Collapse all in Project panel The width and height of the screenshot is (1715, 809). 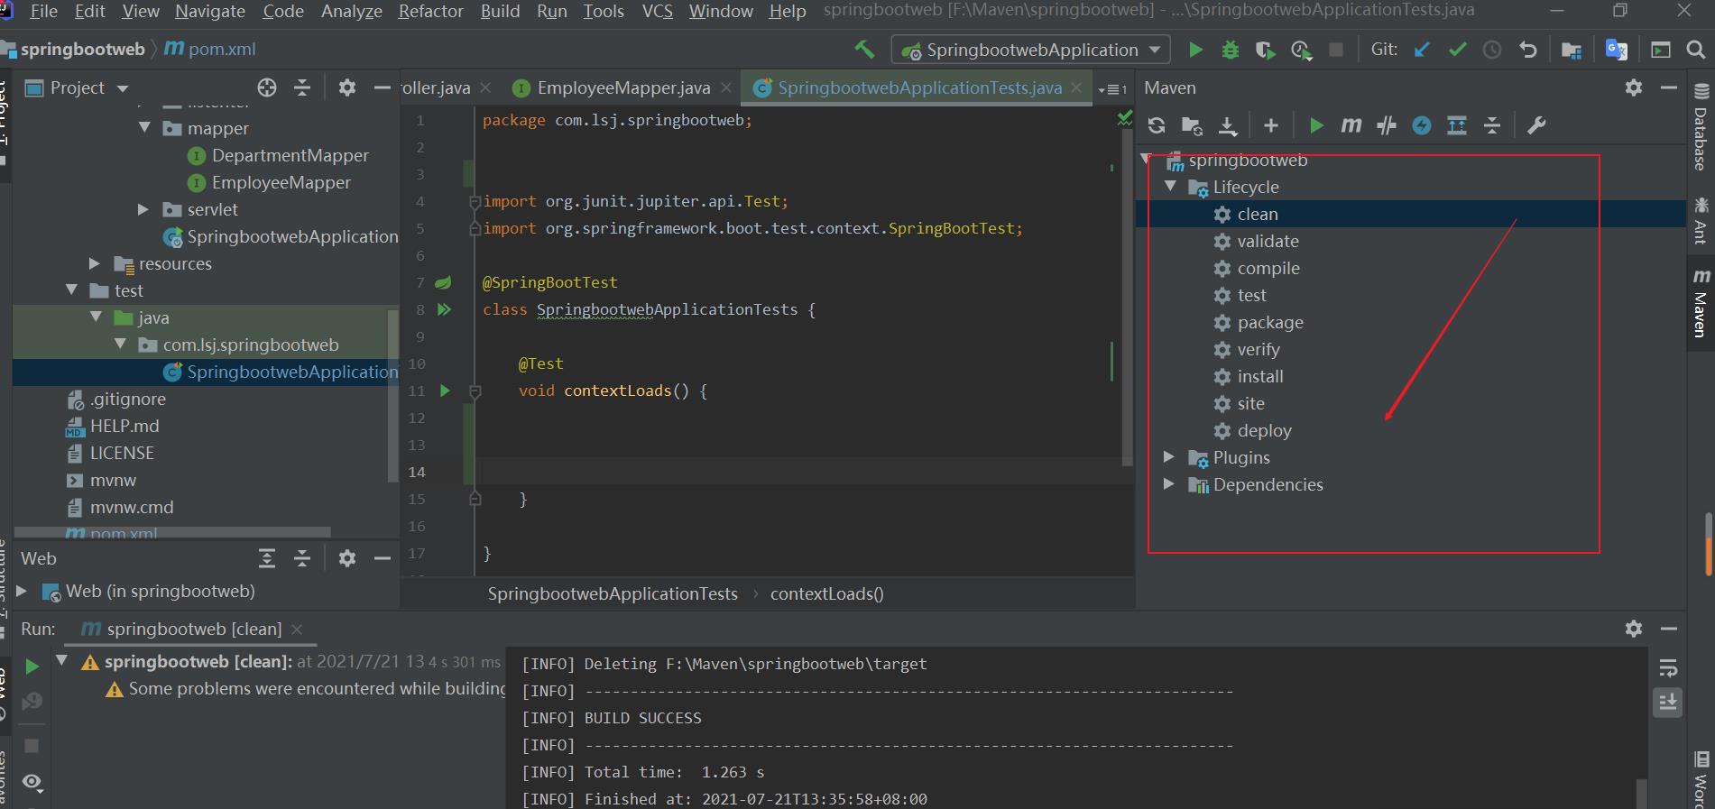(302, 87)
